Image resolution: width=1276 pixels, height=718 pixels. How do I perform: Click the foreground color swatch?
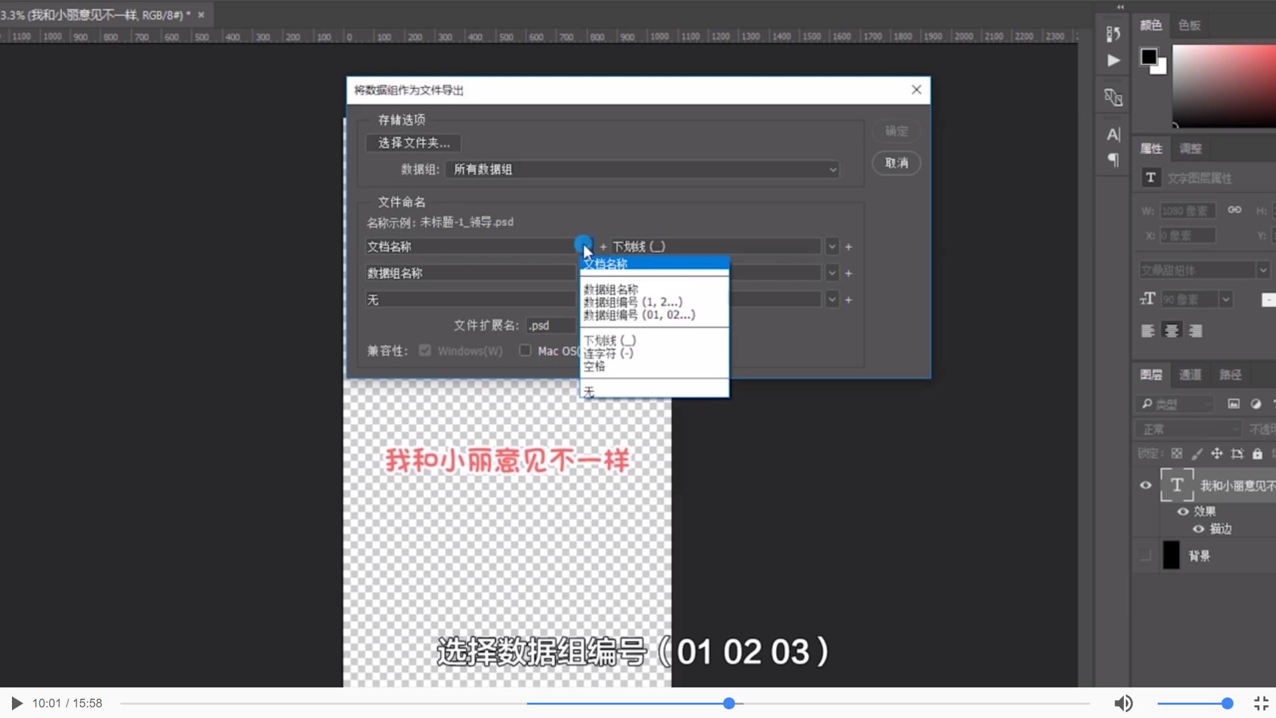(1148, 57)
